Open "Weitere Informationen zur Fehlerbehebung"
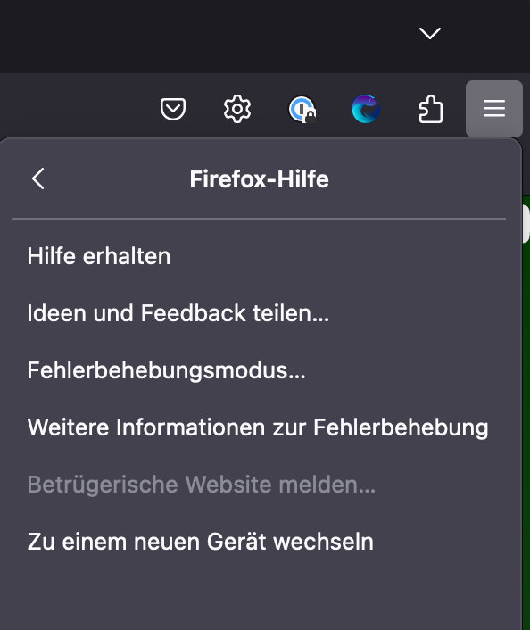Screen dimensions: 530x630 click(259, 427)
